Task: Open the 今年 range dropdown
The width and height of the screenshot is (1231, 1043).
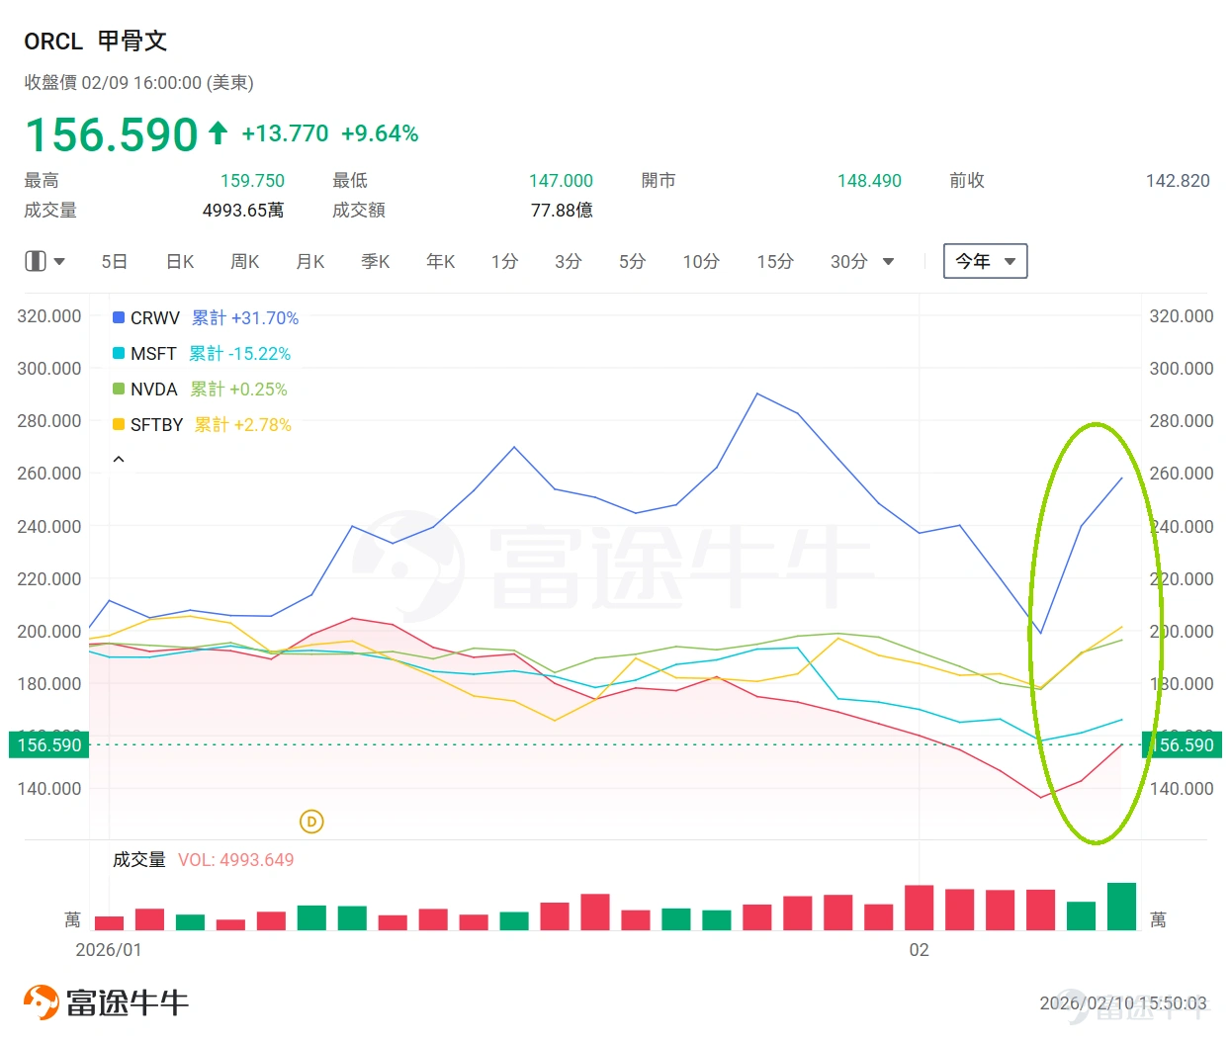Action: tap(986, 261)
